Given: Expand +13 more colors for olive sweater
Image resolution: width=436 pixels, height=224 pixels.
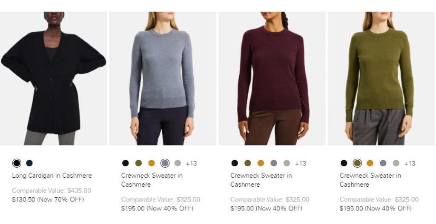Looking at the screenshot, I should point(410,163).
